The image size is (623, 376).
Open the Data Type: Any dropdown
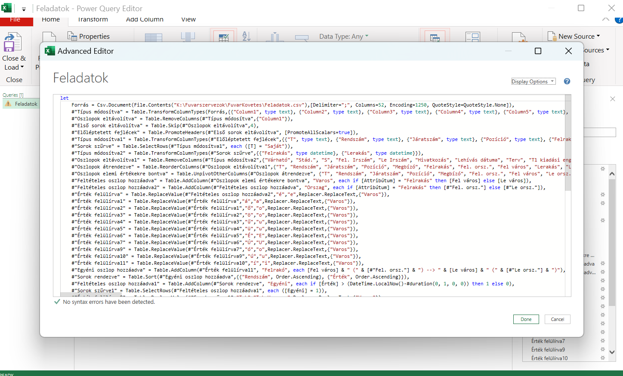[x=344, y=37]
